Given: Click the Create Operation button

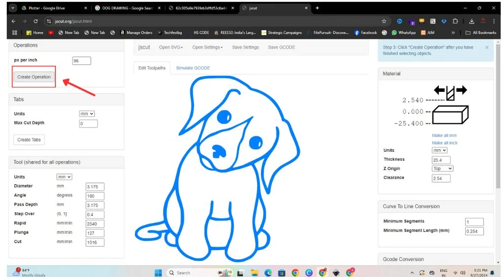Looking at the screenshot, I should [34, 77].
